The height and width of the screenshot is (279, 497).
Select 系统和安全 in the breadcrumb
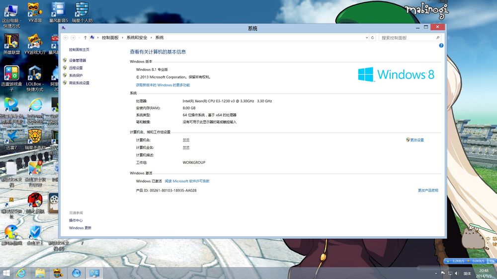tap(137, 38)
